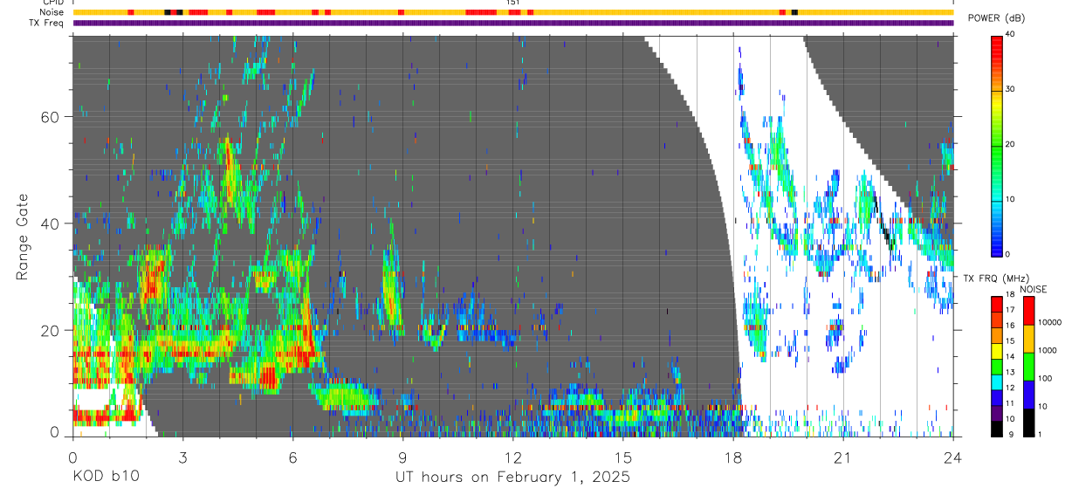Click the 21 tick on UT hours axis

pos(843,457)
